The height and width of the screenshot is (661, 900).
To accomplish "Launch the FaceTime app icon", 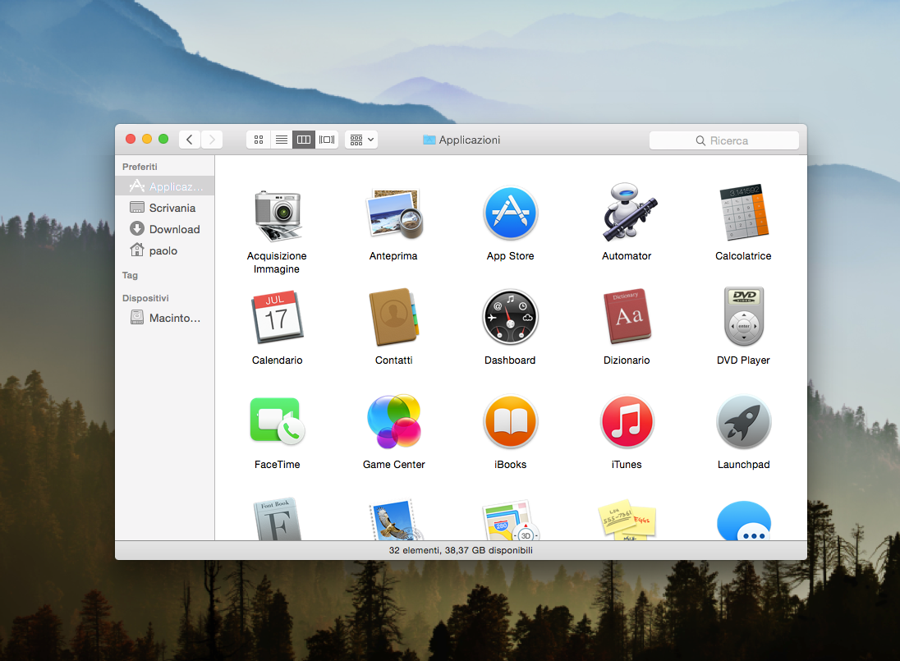I will (278, 421).
